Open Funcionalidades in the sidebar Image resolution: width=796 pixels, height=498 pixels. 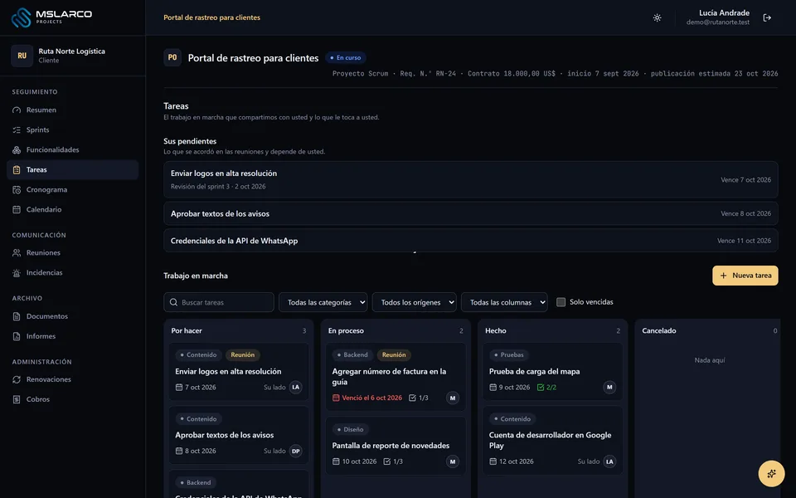coord(73,149)
